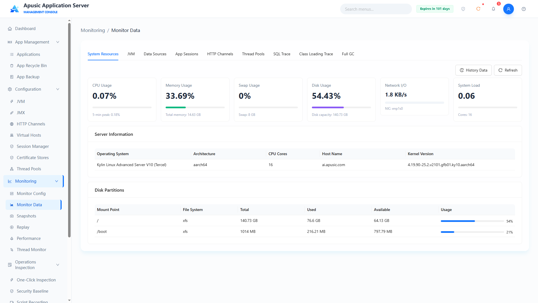The height and width of the screenshot is (303, 538).
Task: Click the Monitoring breadcrumb link
Action: [93, 30]
